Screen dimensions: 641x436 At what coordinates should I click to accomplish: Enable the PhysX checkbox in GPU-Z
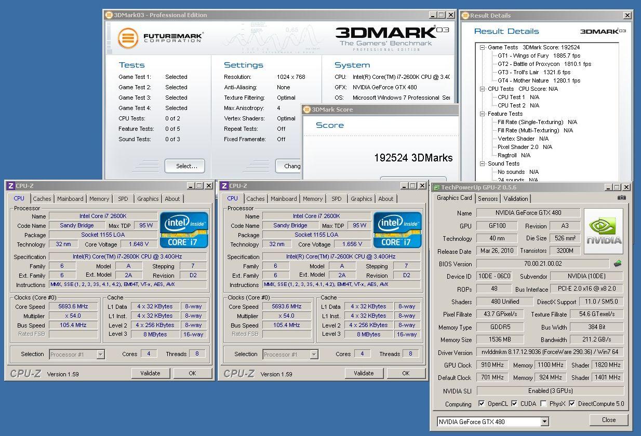543,404
